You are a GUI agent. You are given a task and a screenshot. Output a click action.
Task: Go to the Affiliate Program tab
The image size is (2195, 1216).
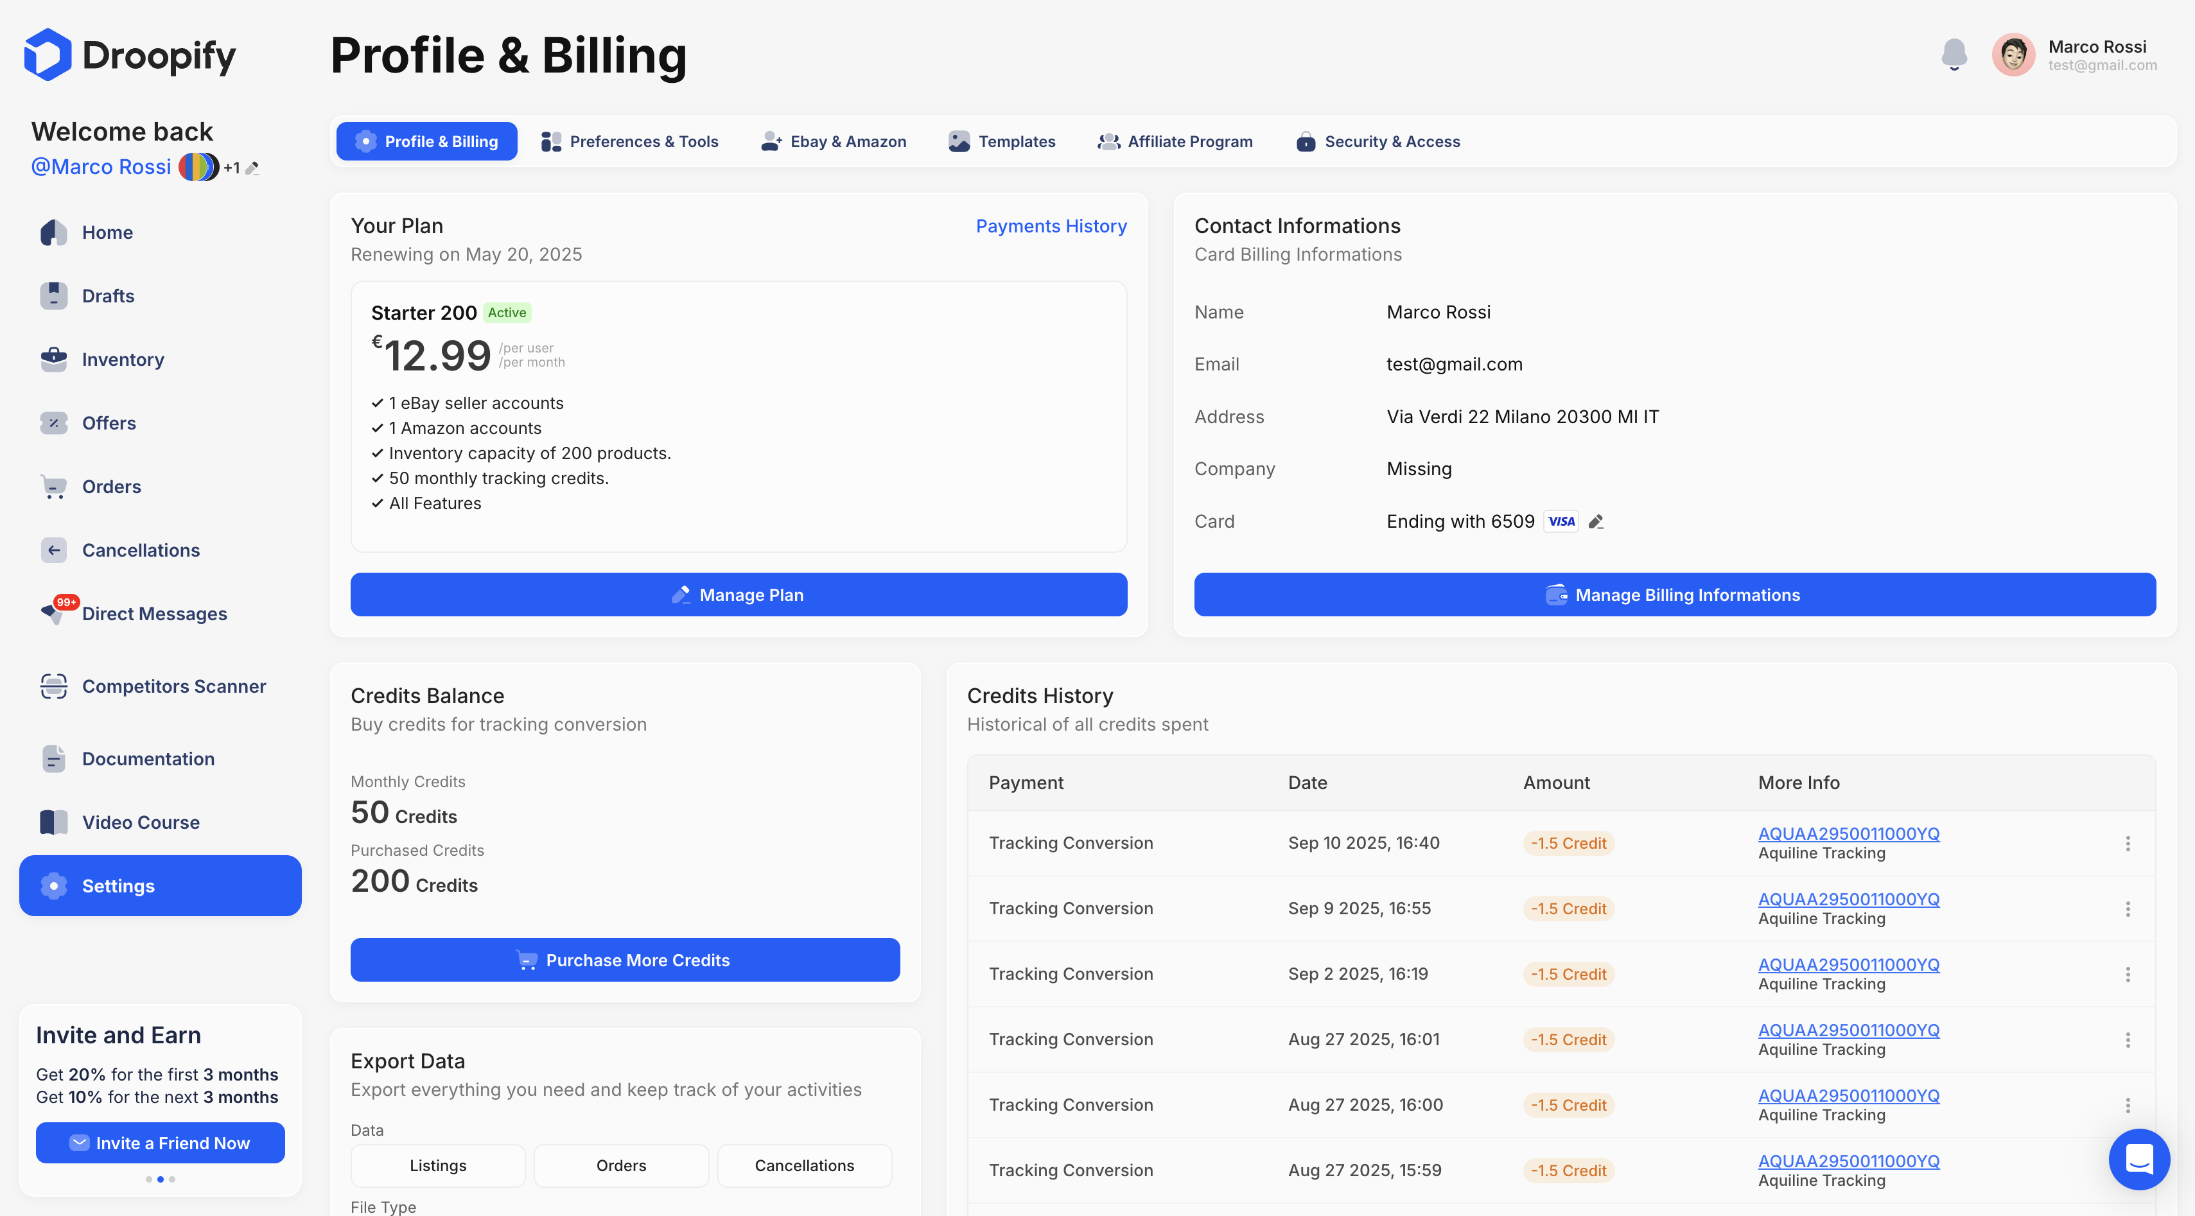click(1176, 141)
